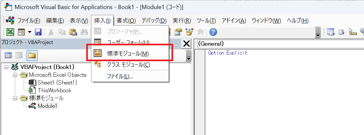Click the Save floppy disk icon

click(38, 32)
